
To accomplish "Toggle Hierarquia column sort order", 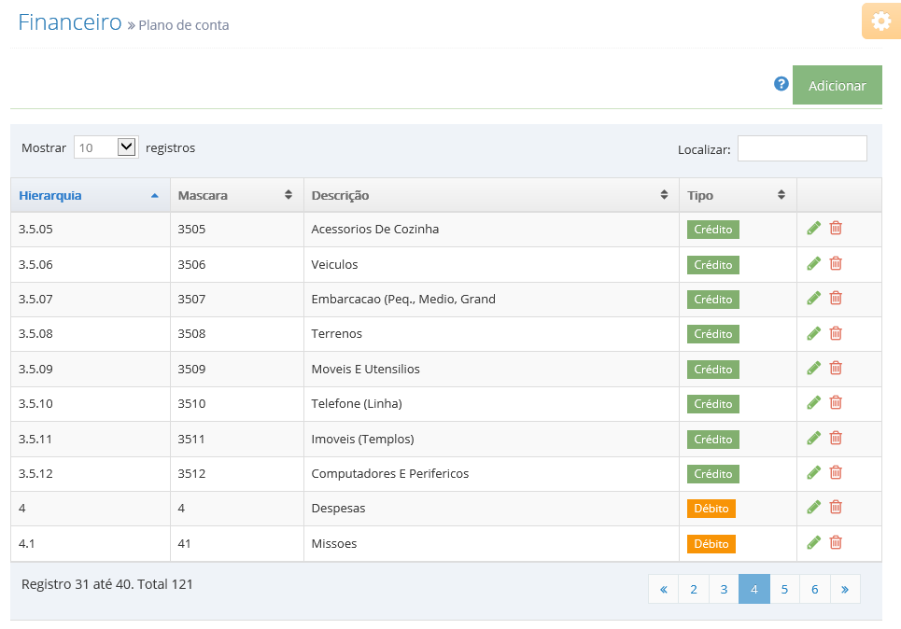I will tap(91, 195).
